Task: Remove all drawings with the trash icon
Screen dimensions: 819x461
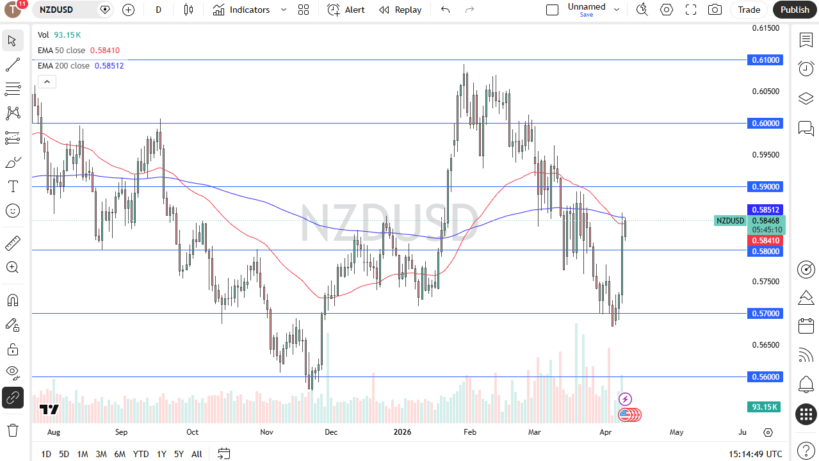Action: point(13,430)
